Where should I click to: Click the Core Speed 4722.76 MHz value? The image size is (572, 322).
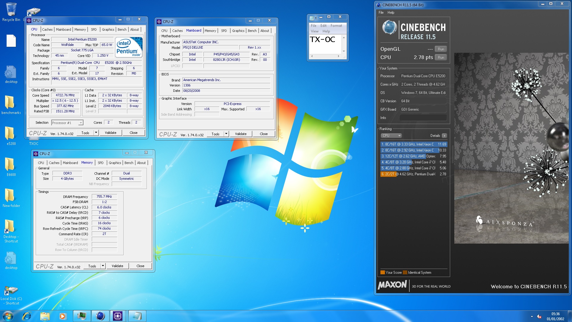(65, 95)
